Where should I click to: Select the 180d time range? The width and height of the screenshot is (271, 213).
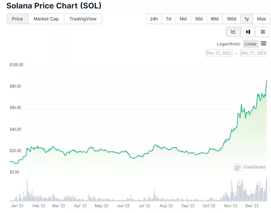[231, 19]
